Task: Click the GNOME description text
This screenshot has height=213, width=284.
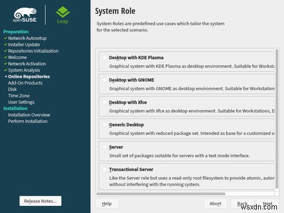Action: click(192, 89)
